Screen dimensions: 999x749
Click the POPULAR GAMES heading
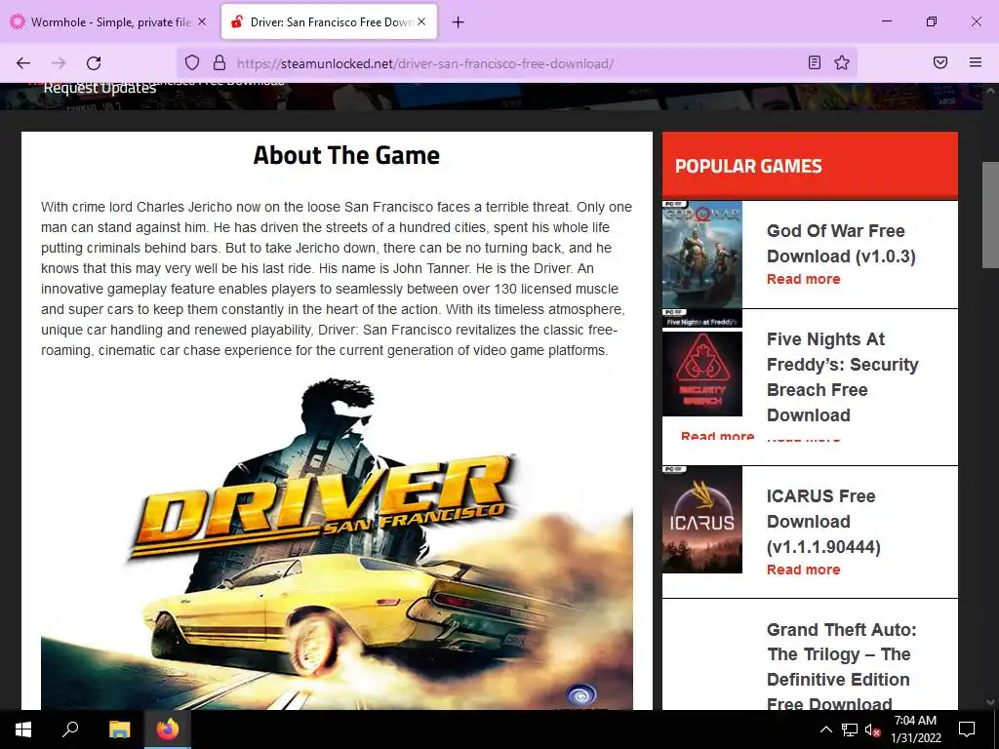pos(748,166)
